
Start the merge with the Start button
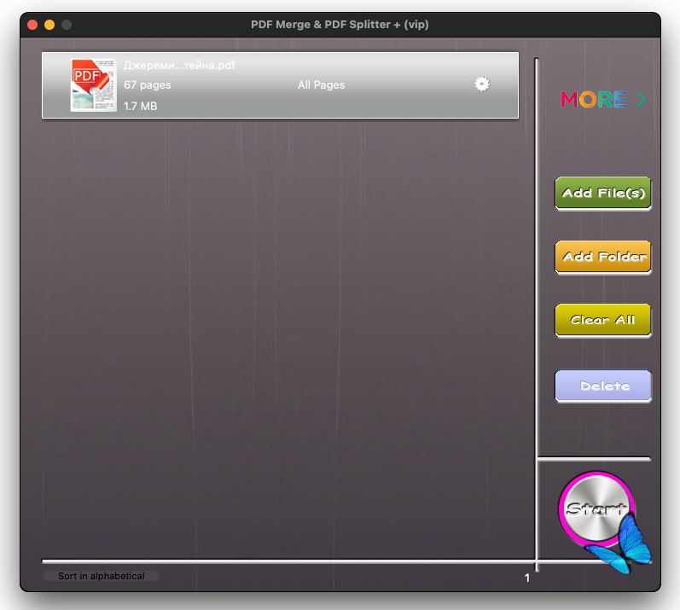coord(596,509)
